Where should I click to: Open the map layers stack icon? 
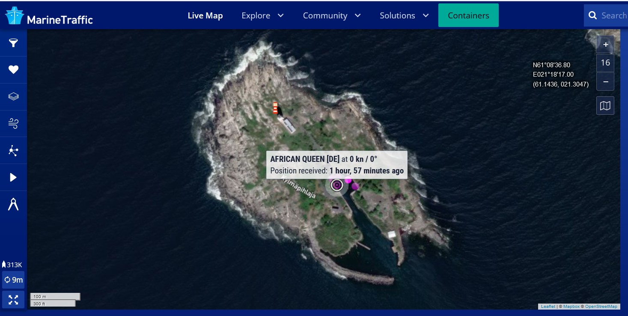(13, 96)
